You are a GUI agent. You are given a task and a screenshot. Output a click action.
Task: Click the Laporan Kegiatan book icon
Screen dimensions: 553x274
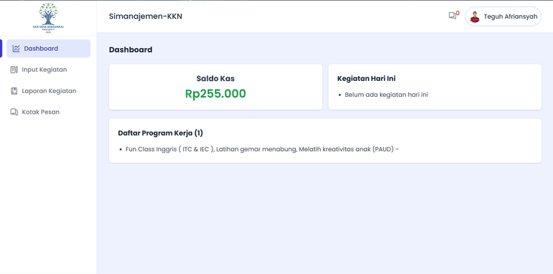(14, 91)
